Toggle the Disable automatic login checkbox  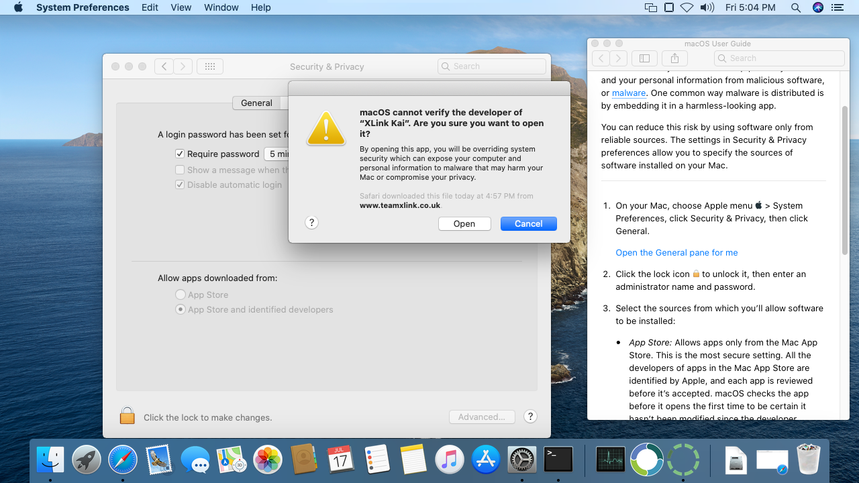180,184
